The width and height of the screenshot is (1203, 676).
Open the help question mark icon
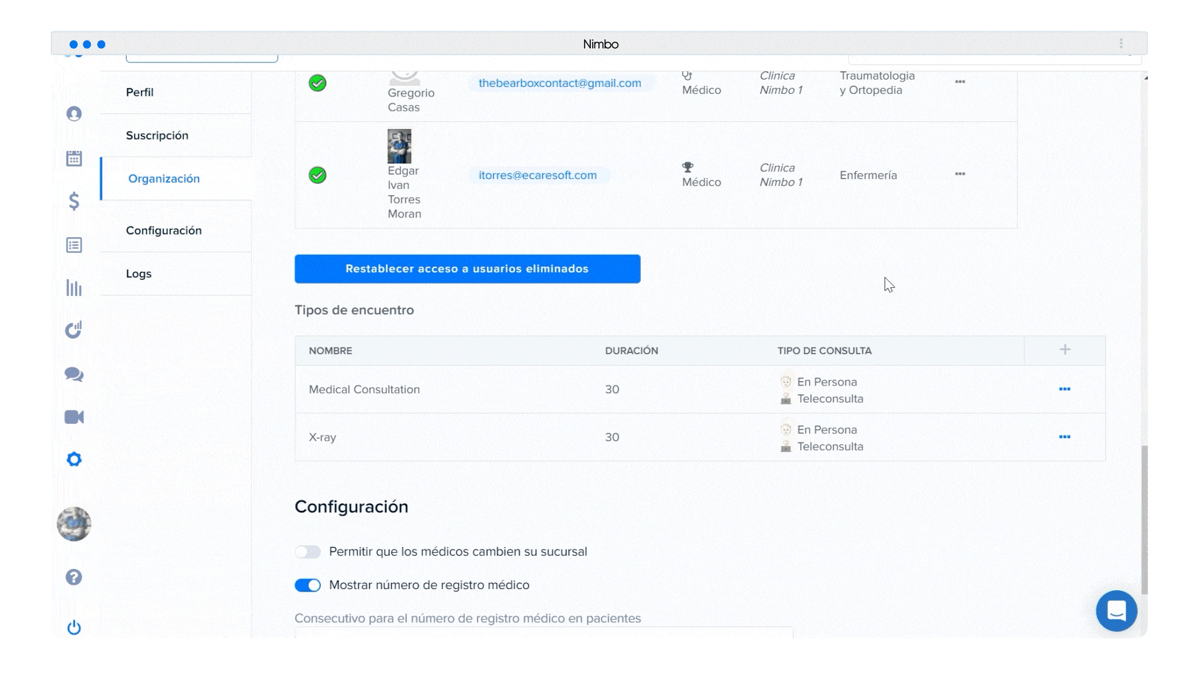pyautogui.click(x=74, y=577)
